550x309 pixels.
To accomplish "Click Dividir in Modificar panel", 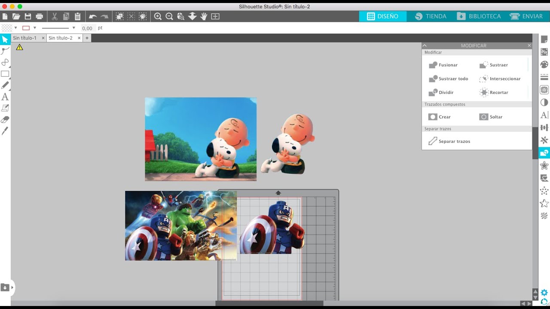I will pos(441,92).
